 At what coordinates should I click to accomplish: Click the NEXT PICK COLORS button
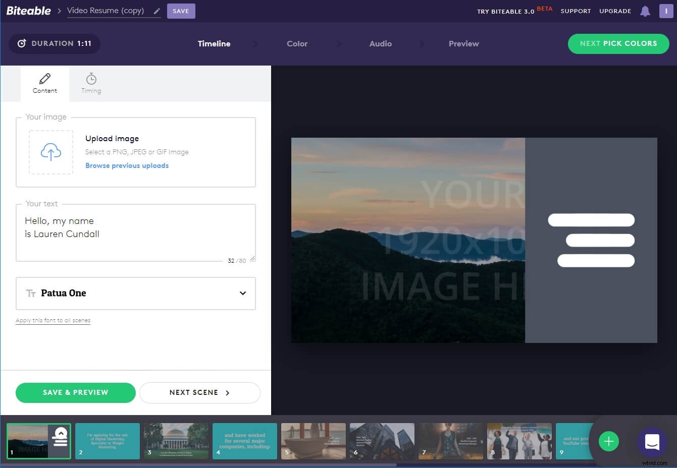[x=618, y=44]
